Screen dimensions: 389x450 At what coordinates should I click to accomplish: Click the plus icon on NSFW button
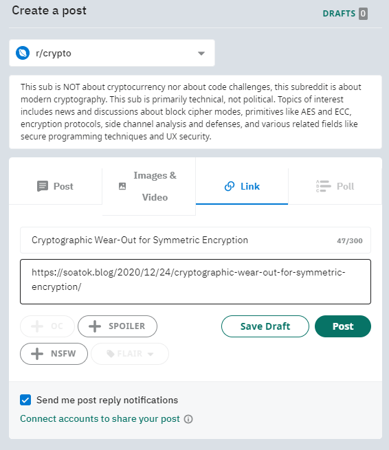pyautogui.click(x=37, y=354)
